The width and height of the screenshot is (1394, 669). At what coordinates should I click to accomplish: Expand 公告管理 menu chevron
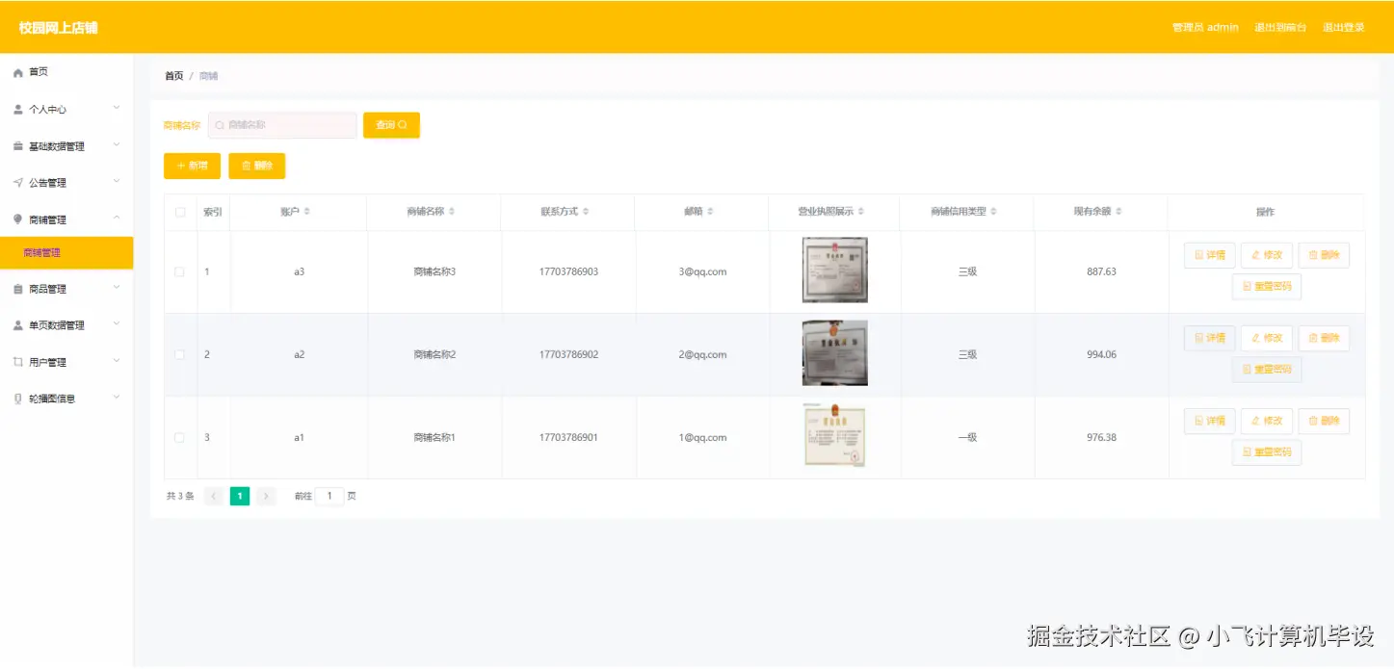[117, 182]
